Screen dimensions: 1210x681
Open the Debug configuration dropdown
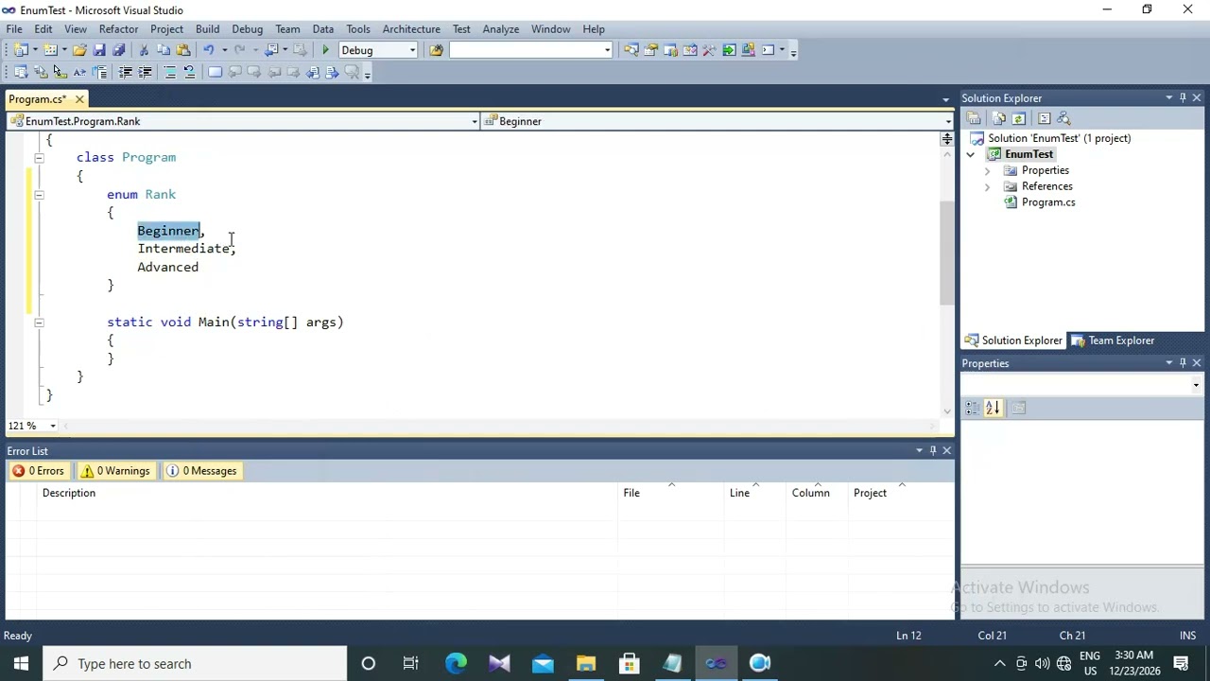(412, 50)
